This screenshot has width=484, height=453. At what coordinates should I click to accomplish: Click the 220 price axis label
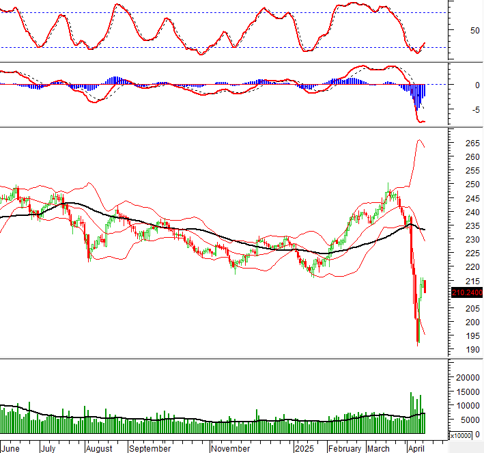pos(472,266)
